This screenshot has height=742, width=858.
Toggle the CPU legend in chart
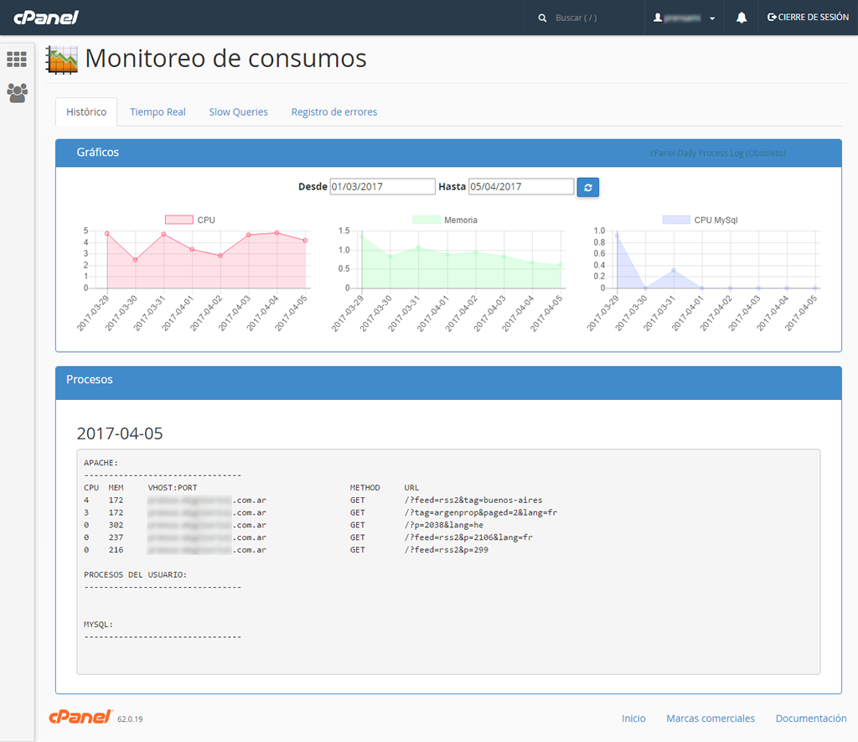coord(178,220)
